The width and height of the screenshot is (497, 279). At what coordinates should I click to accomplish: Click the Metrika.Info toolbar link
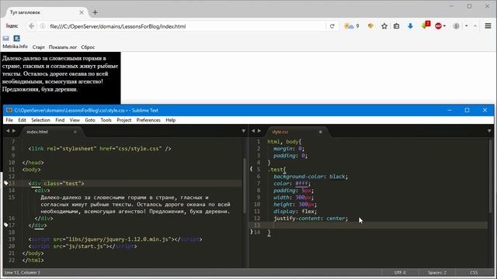pyautogui.click(x=15, y=46)
